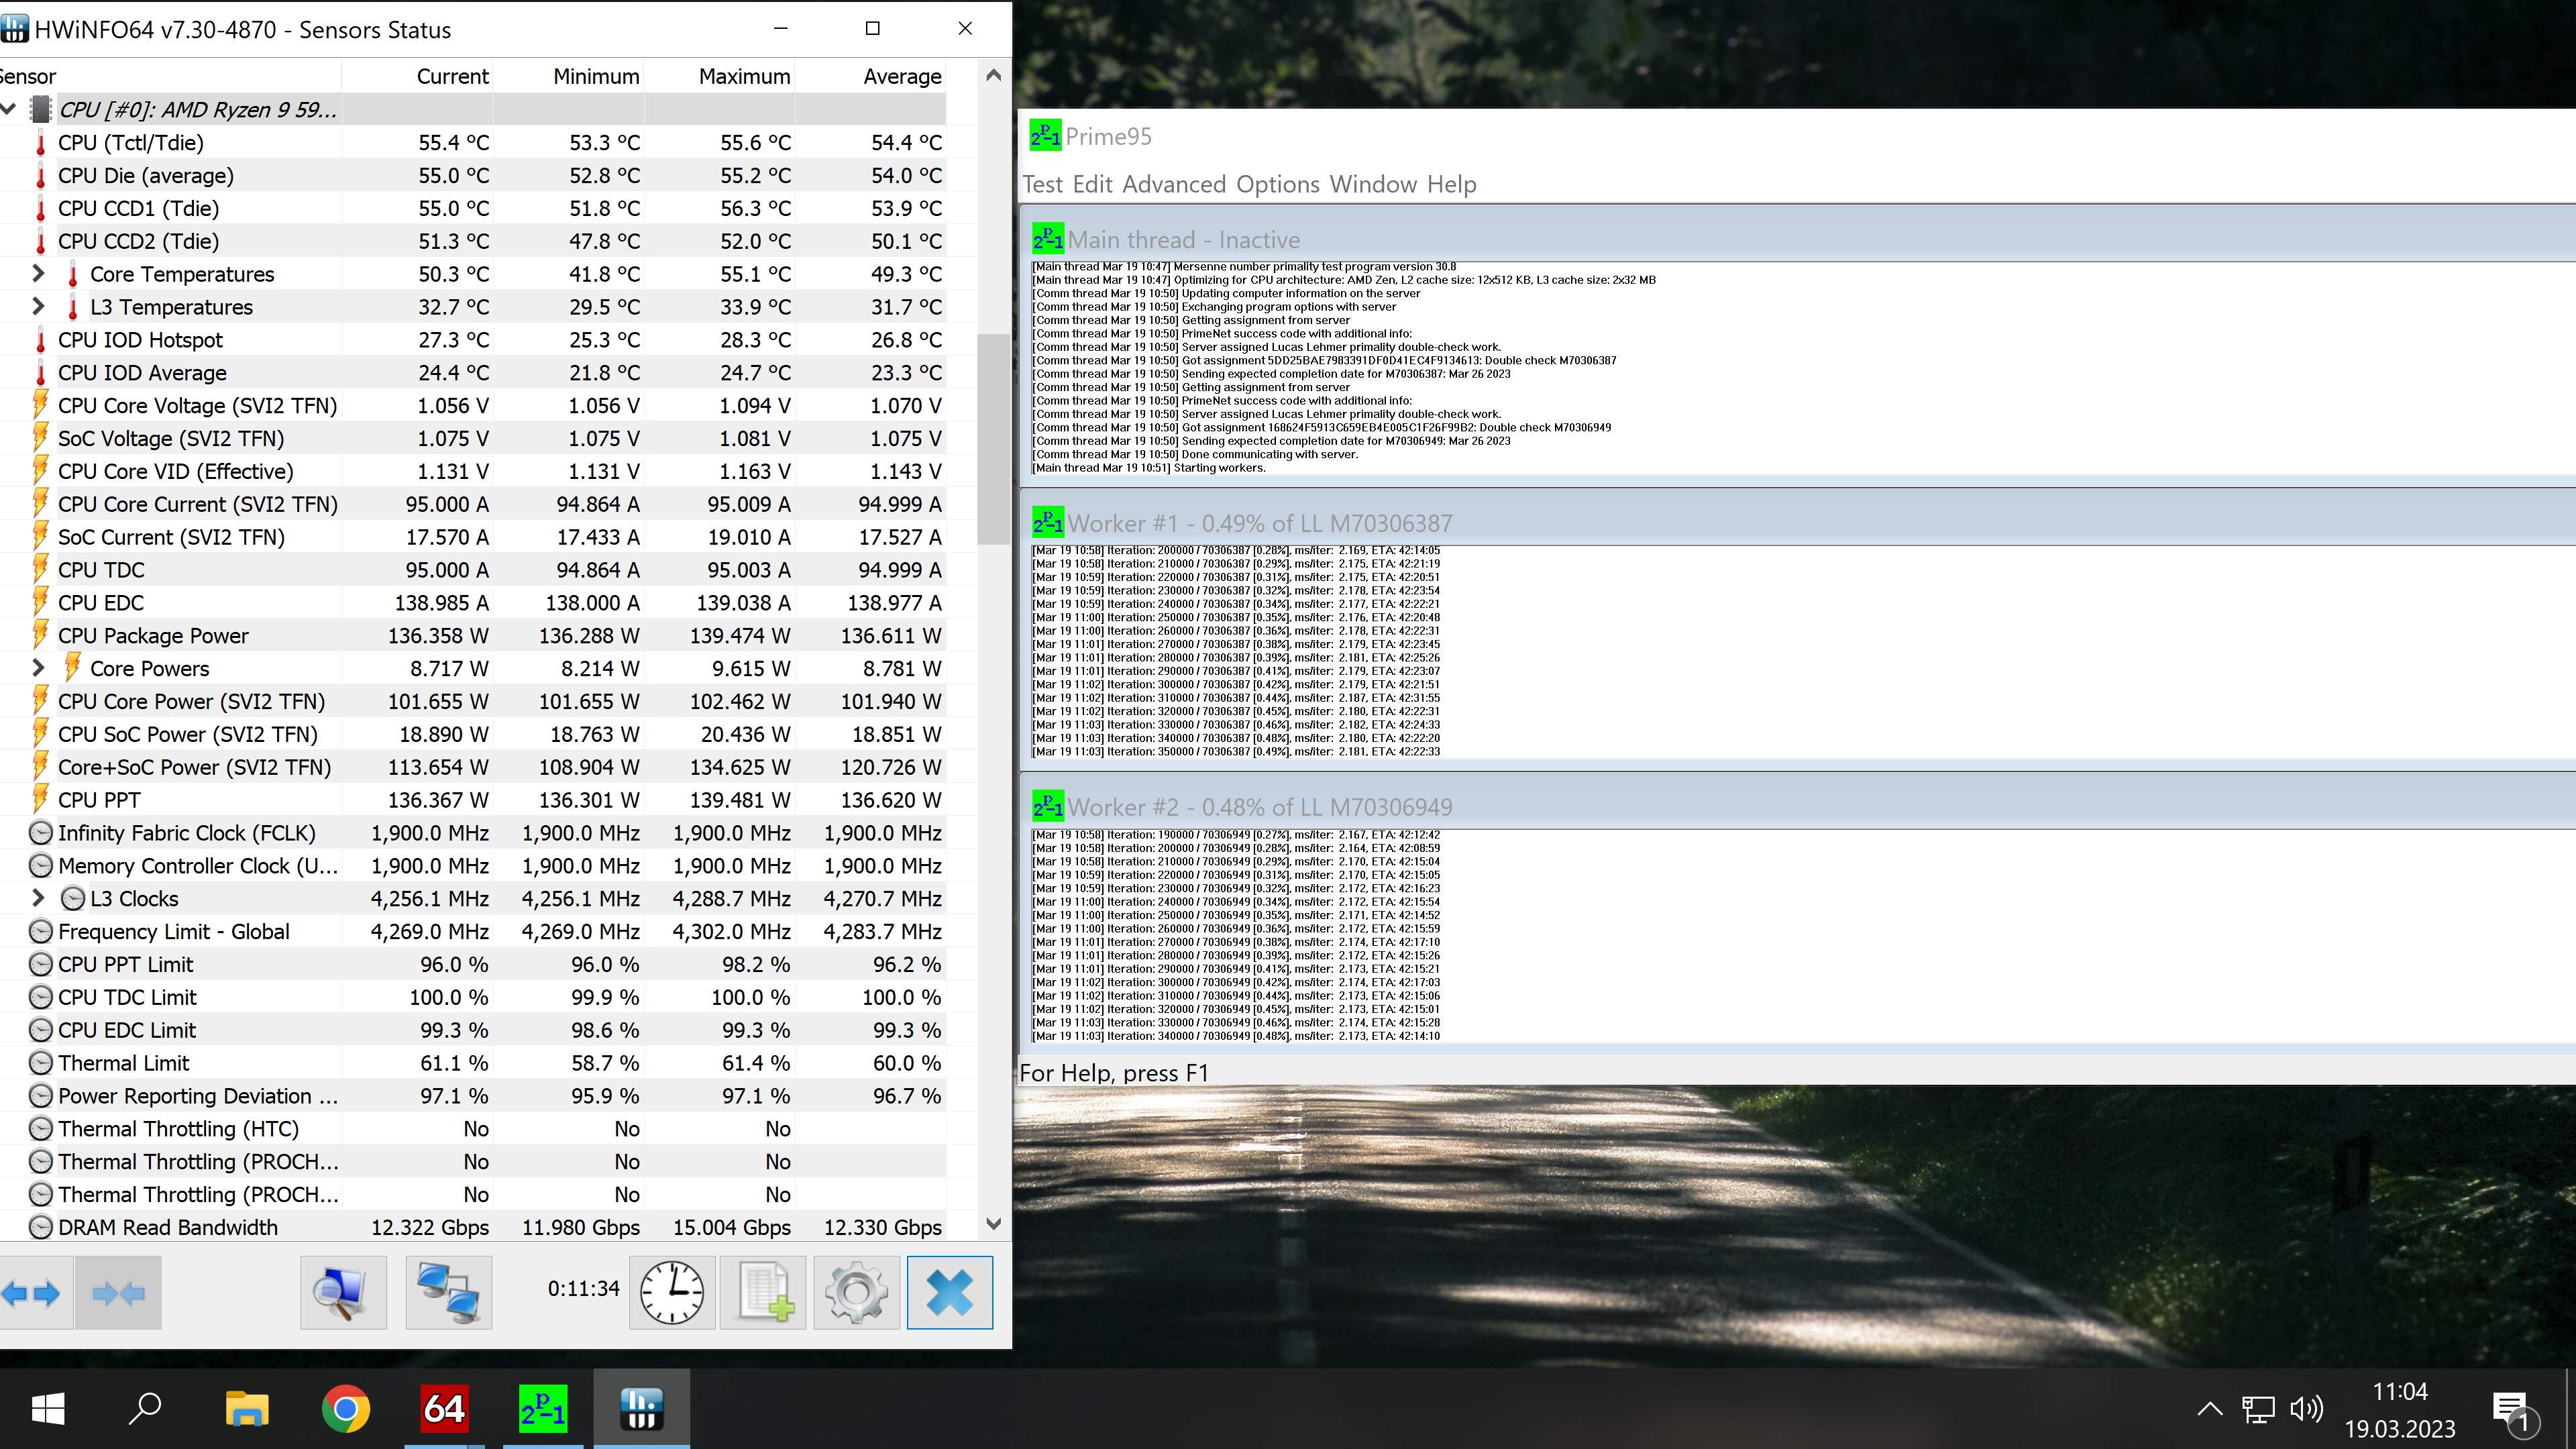Expand the L3 Temperatures row
The height and width of the screenshot is (1449, 2576).
pos(39,306)
